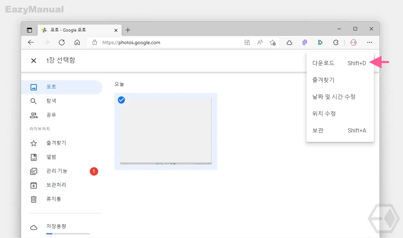Clear the selection with the X icon
The width and height of the screenshot is (403, 238).
(34, 61)
